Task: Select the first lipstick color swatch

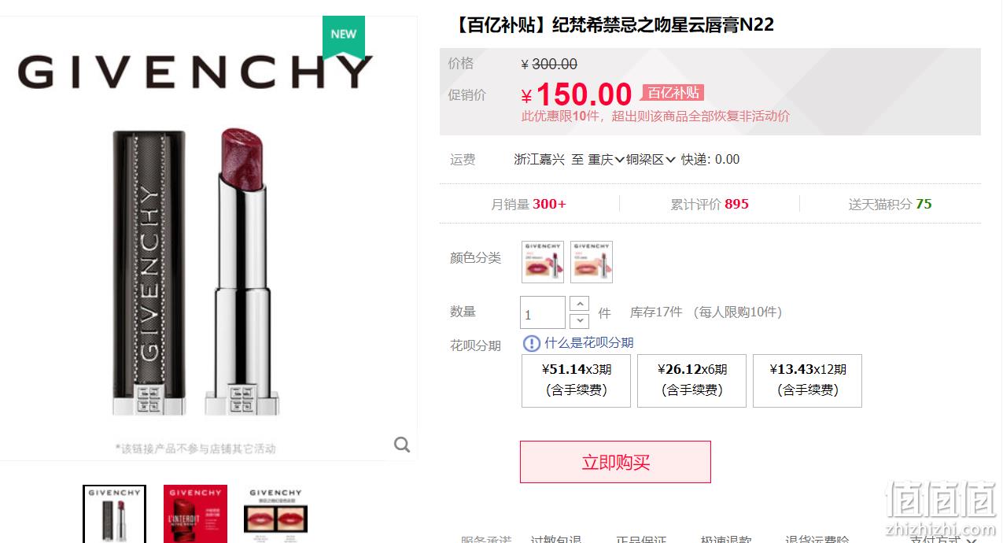Action: pyautogui.click(x=543, y=261)
